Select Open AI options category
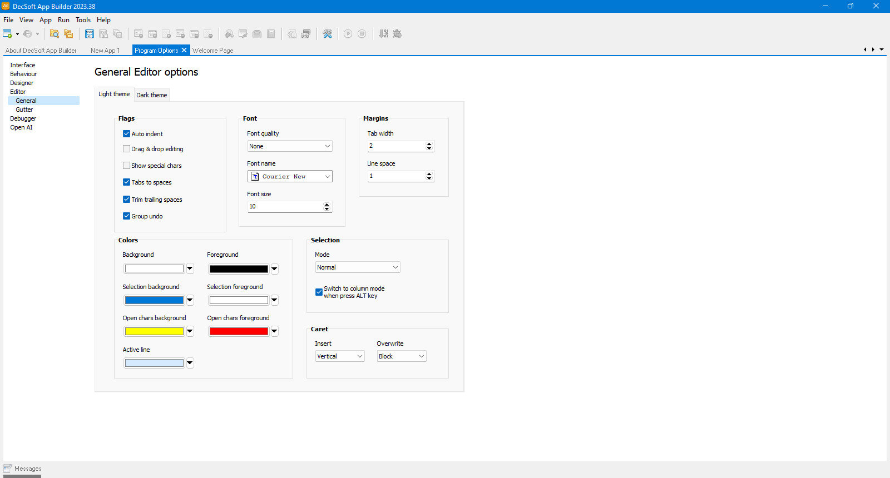Viewport: 890px width, 478px height. pyautogui.click(x=21, y=127)
